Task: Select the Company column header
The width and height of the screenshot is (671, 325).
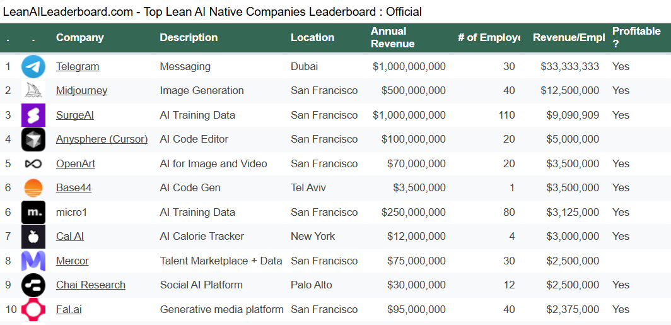Action: pos(79,37)
